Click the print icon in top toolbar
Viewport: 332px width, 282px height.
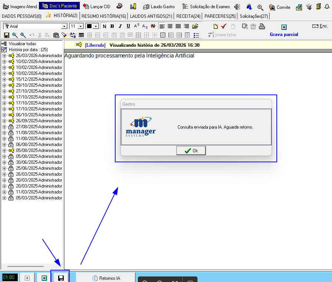[x=119, y=7]
